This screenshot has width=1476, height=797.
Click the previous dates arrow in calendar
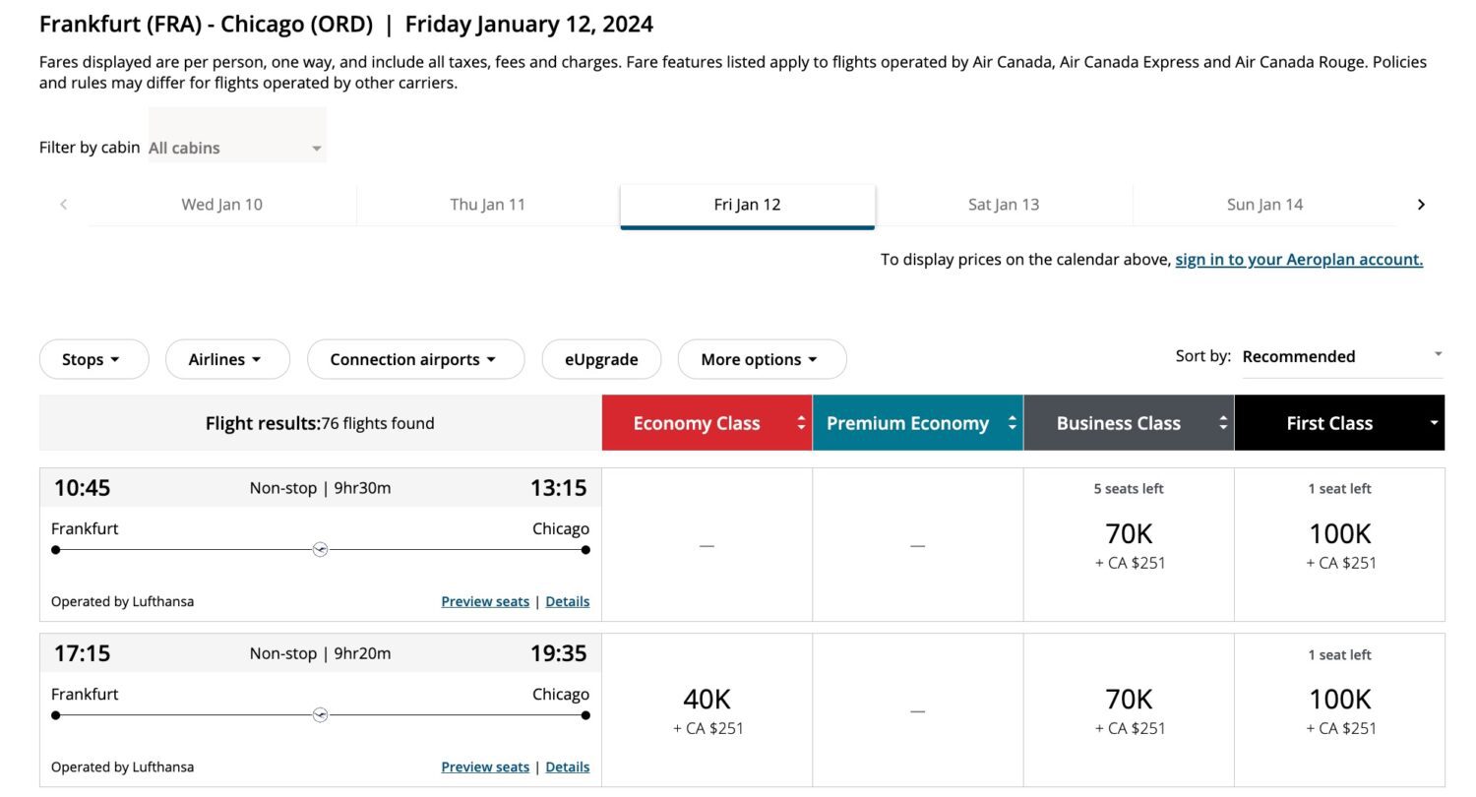pos(64,205)
